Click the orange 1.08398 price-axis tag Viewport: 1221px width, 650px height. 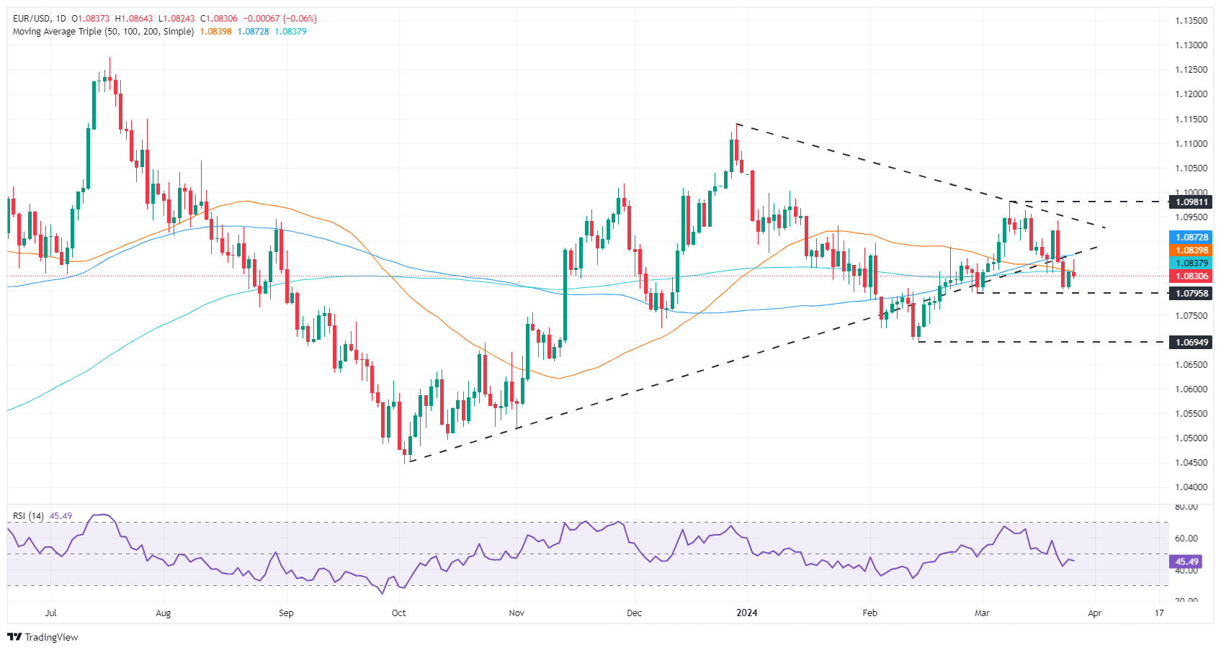(x=1191, y=250)
